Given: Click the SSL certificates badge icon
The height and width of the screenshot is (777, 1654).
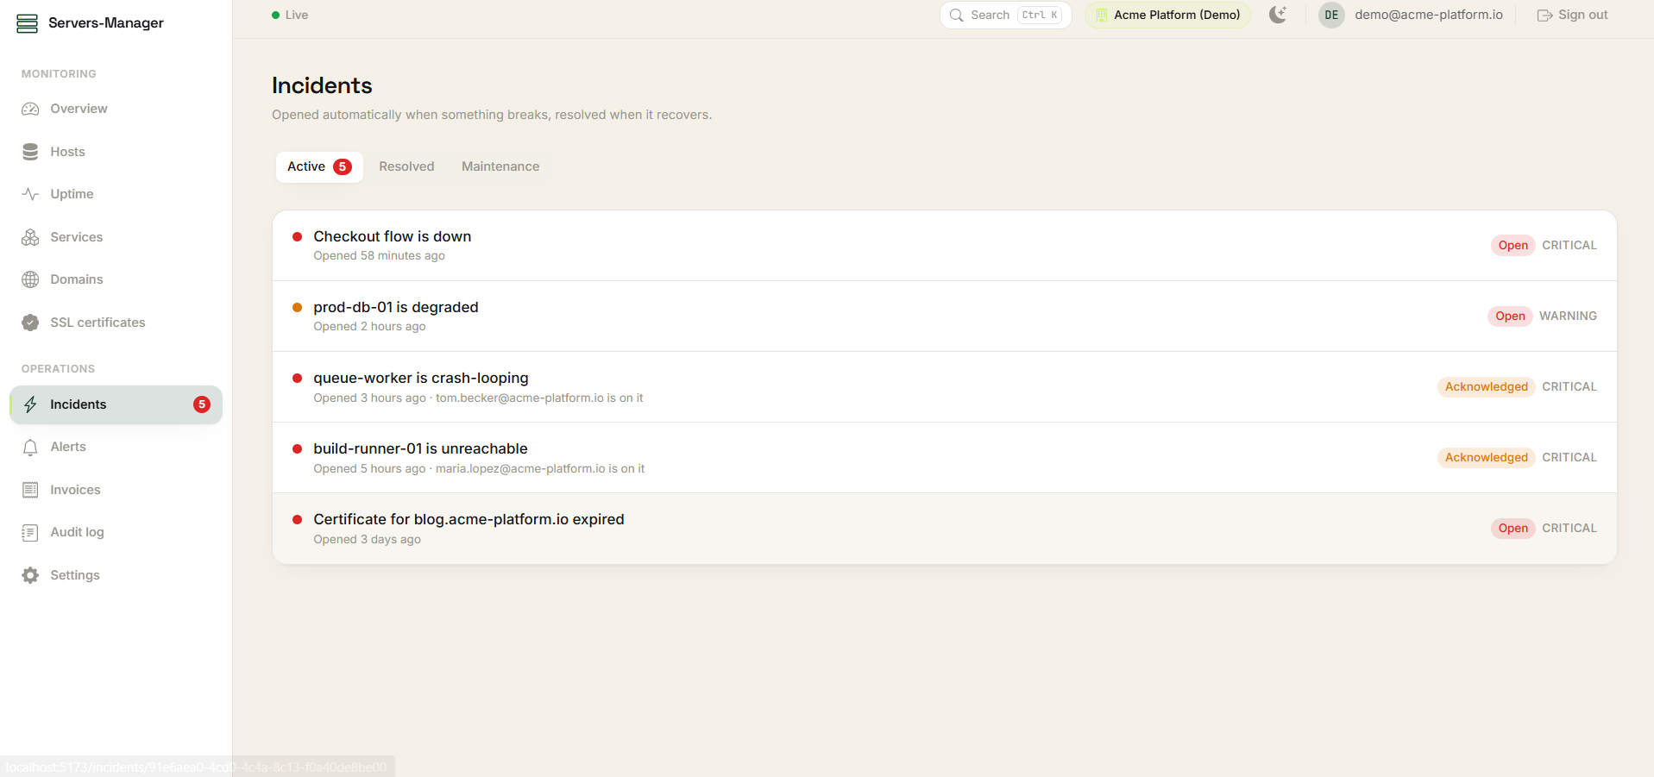Looking at the screenshot, I should click(30, 323).
